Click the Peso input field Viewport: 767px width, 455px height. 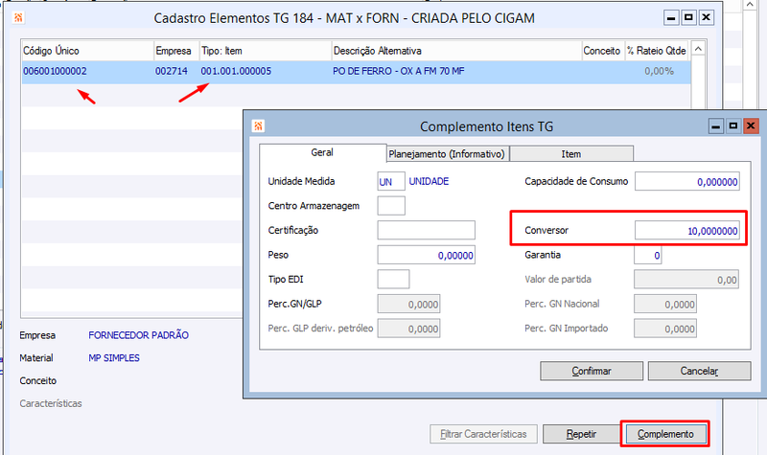point(426,255)
